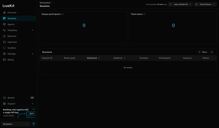The image size is (219, 128).
Task: Expand the Telephony submenu chevron
Action: (33, 30)
